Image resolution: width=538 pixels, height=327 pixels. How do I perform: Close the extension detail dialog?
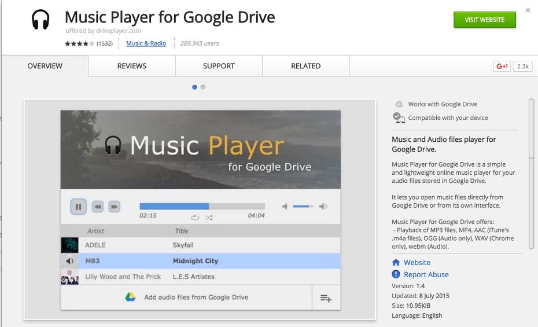click(x=528, y=10)
